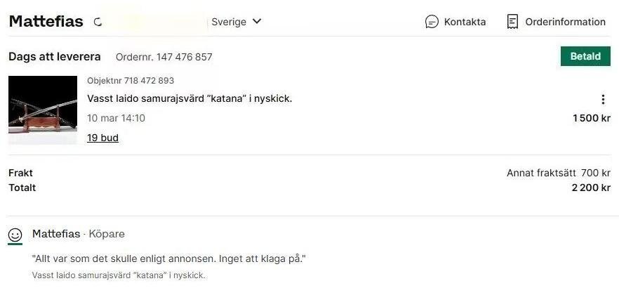Select the Objektnr 718 472 893 text
This screenshot has width=619, height=288.
131,81
